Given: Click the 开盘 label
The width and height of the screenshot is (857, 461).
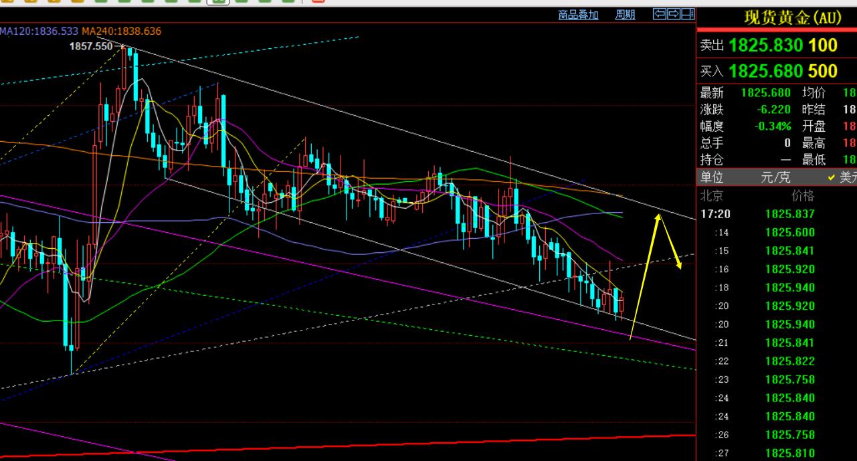Looking at the screenshot, I should (814, 126).
